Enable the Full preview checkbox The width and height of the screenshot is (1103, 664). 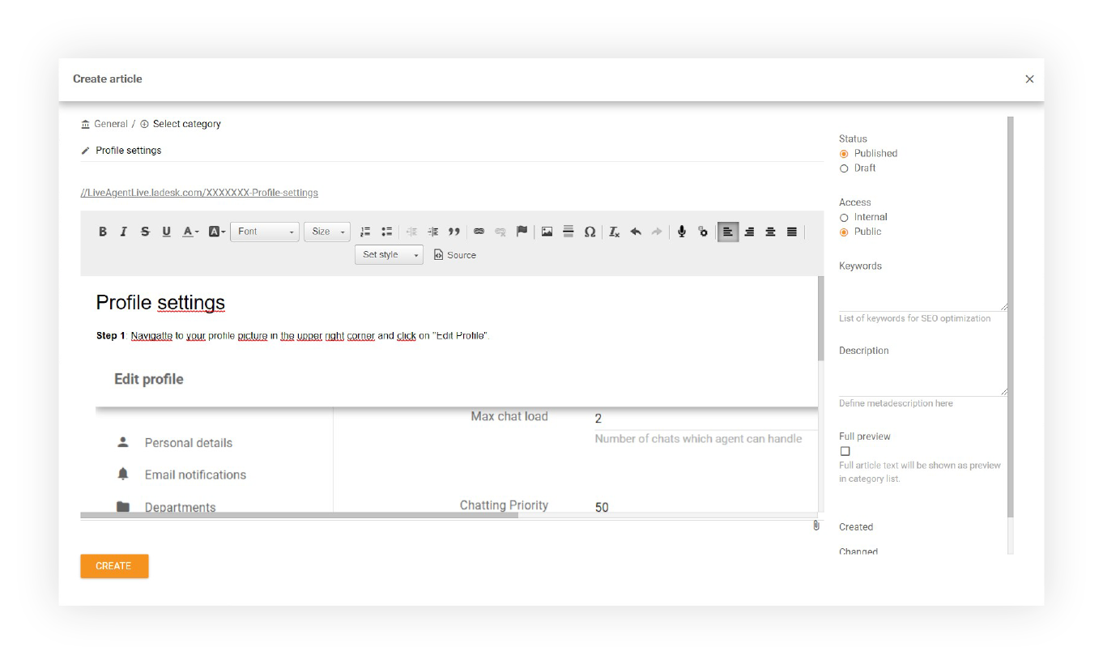point(845,450)
